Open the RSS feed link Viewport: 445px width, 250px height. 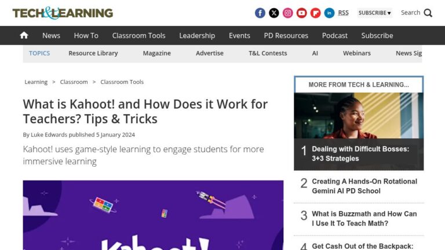pos(344,13)
